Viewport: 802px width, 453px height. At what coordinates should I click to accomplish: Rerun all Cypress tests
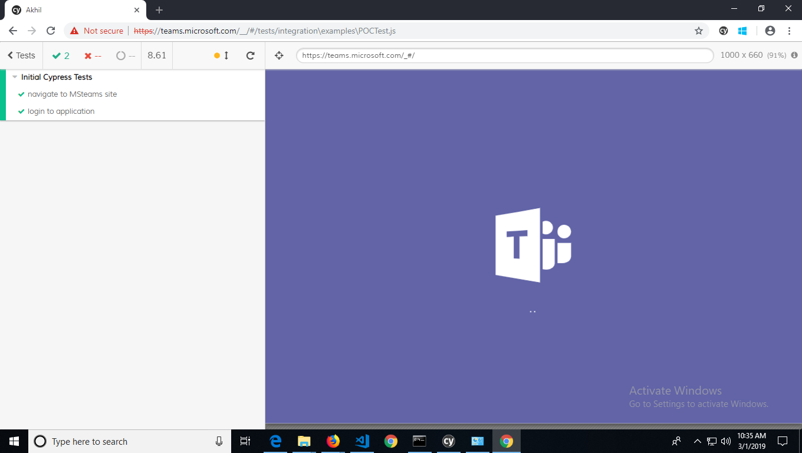[250, 55]
